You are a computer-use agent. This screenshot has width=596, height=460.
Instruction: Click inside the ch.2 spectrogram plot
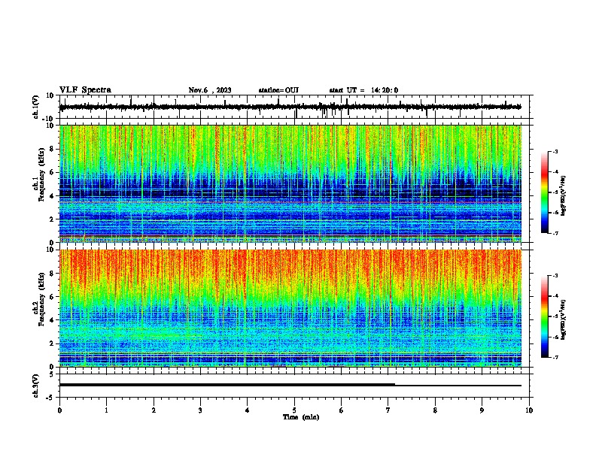click(290, 308)
